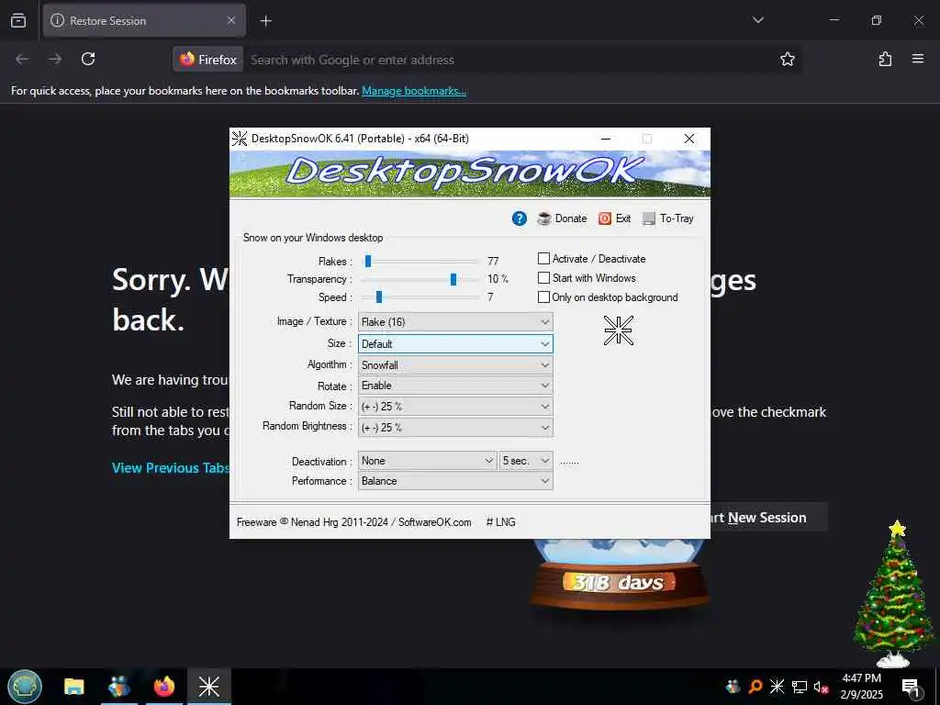Click the orange magnifier tray icon
This screenshot has height=705, width=940.
[755, 687]
